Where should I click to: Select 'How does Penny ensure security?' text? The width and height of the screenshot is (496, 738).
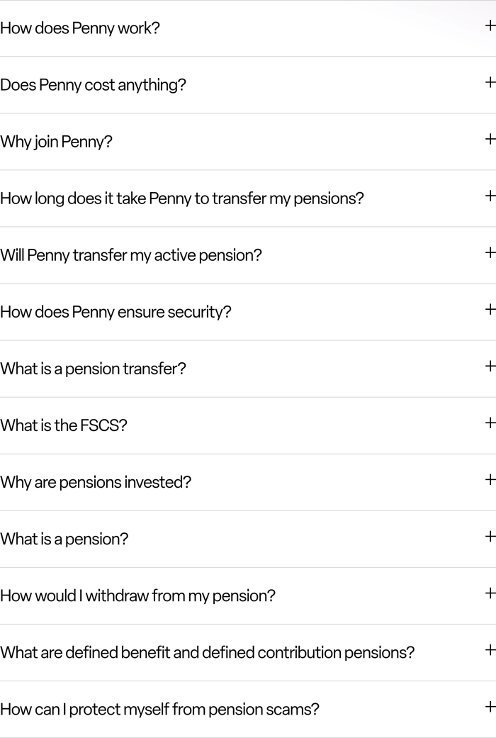point(115,312)
